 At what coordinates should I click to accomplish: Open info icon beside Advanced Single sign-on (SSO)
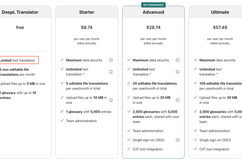tap(177, 140)
